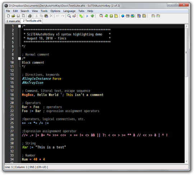Image resolution: width=194 pixels, height=175 pixels.
Task: Collapse the fold marker on line 1
Action: (x=19, y=26)
